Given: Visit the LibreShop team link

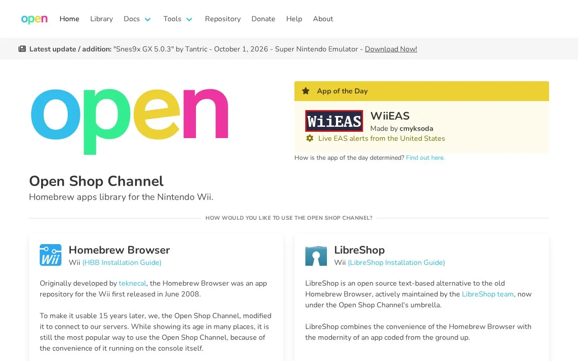Looking at the screenshot, I should click(x=488, y=294).
